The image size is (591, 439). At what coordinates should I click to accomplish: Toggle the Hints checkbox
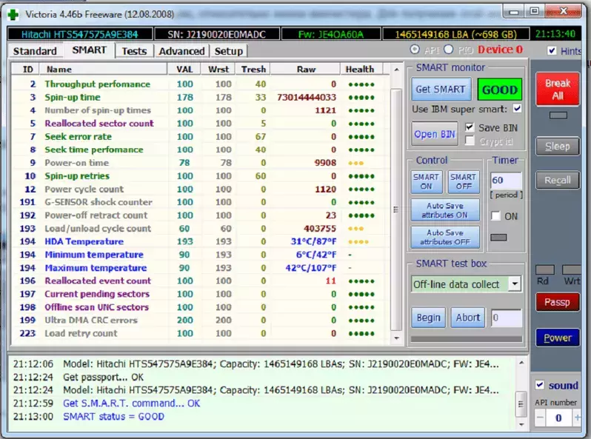pos(552,50)
